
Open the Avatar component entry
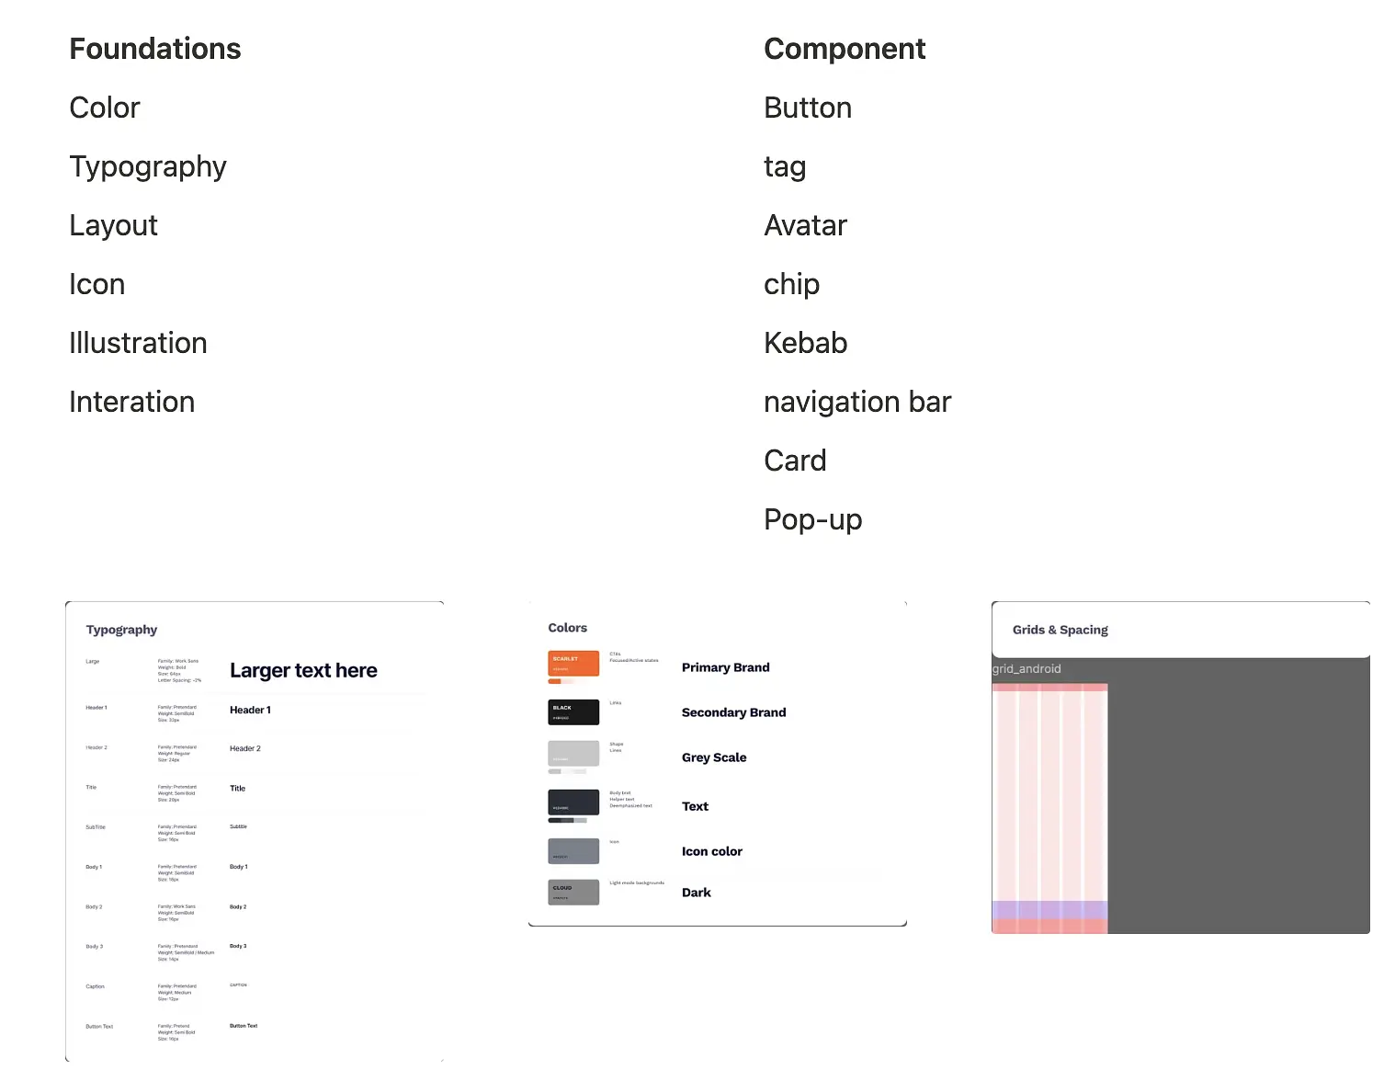[x=805, y=225]
